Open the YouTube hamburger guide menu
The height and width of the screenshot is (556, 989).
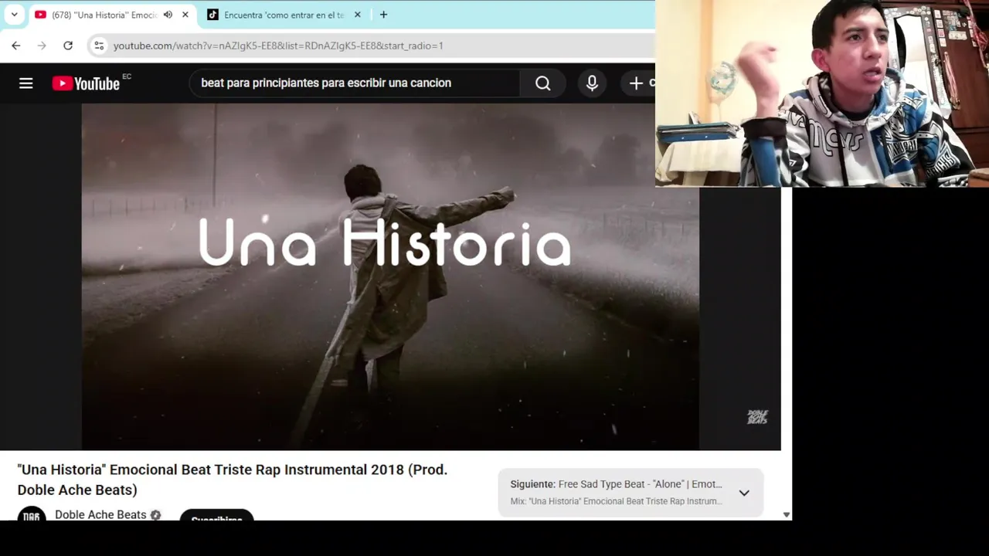pyautogui.click(x=25, y=83)
